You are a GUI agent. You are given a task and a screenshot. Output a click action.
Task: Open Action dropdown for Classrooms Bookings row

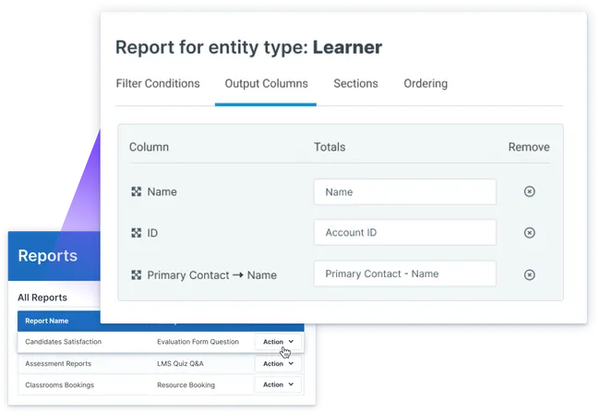278,384
